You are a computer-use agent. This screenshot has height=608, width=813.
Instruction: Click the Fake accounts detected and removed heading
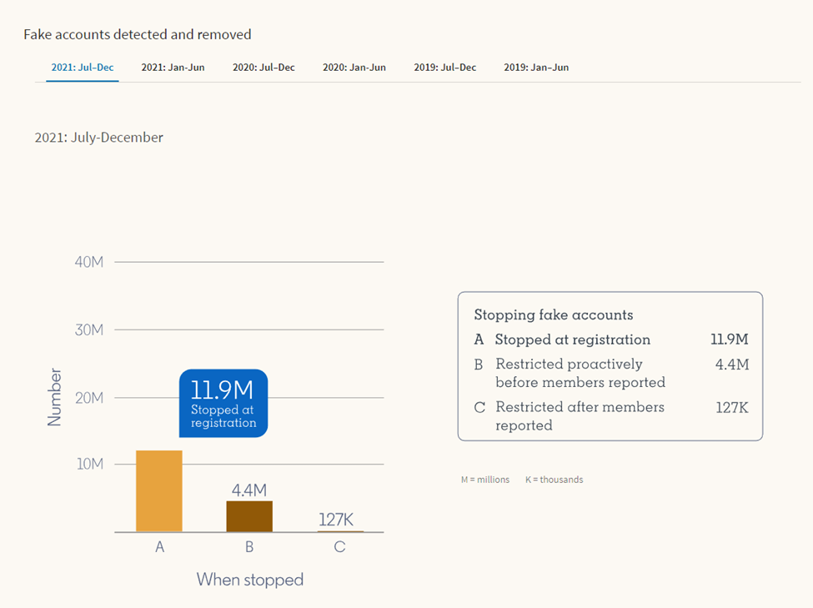tap(138, 34)
